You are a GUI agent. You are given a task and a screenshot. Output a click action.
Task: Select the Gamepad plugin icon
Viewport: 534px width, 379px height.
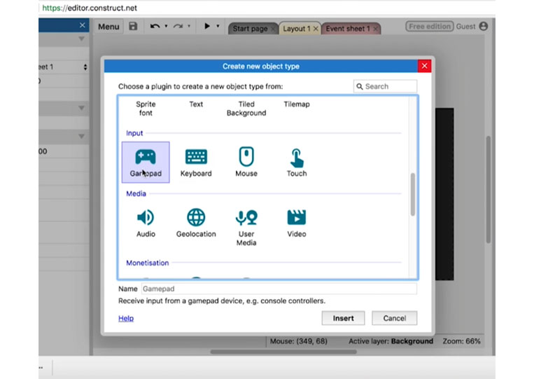[146, 162]
